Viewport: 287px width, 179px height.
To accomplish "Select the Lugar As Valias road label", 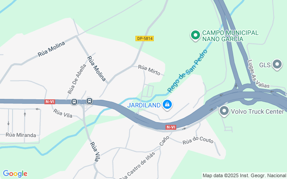I will (x=258, y=74).
